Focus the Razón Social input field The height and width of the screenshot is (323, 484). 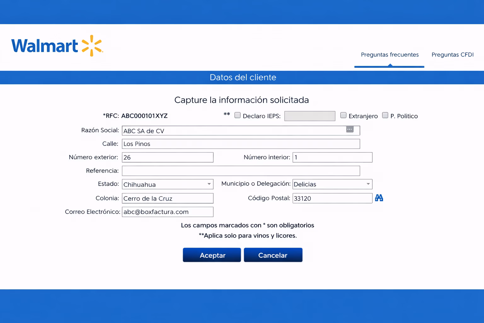(x=241, y=131)
